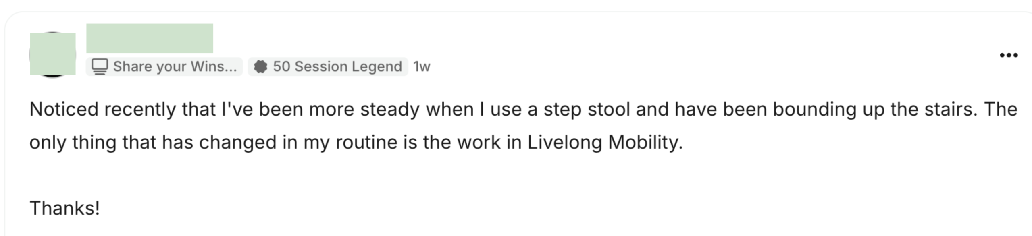Click the word "Noticed" starting the post

64,110
